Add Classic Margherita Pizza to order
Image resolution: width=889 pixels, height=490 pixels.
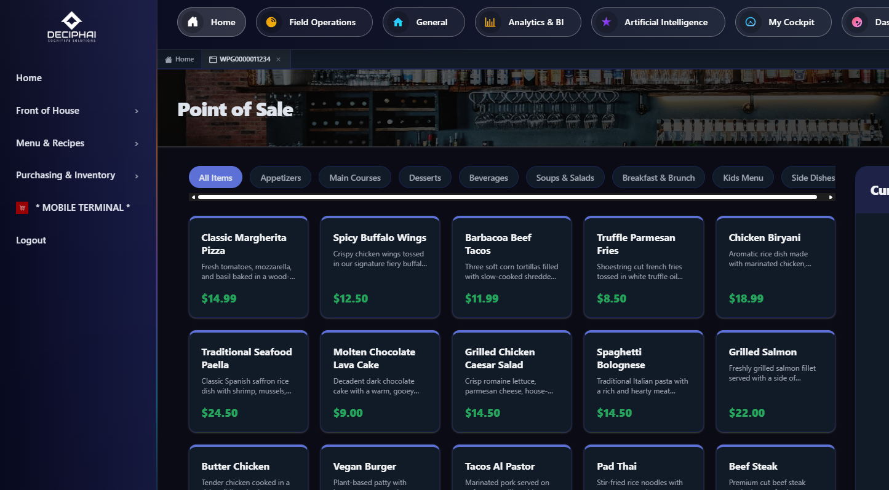249,267
